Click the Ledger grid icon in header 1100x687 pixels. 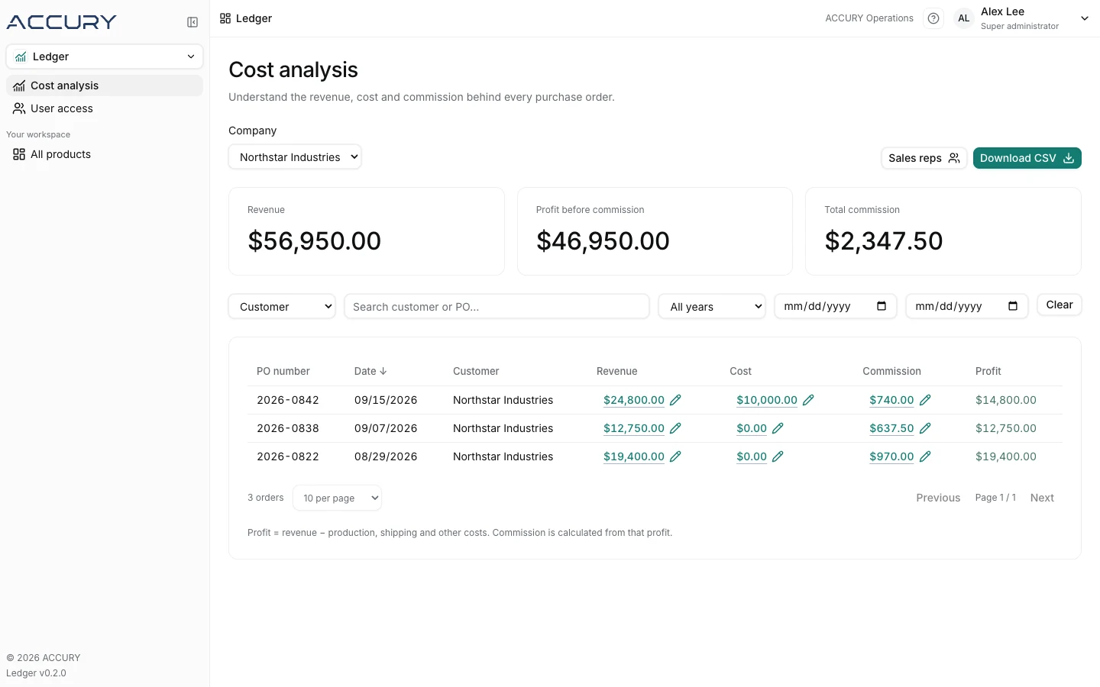click(x=225, y=18)
